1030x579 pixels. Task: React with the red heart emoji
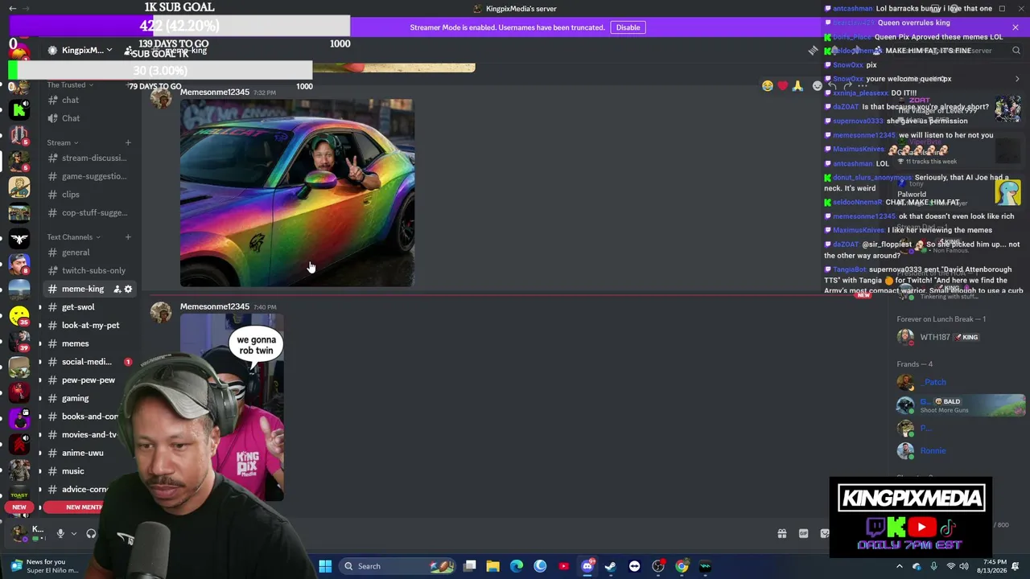782,86
